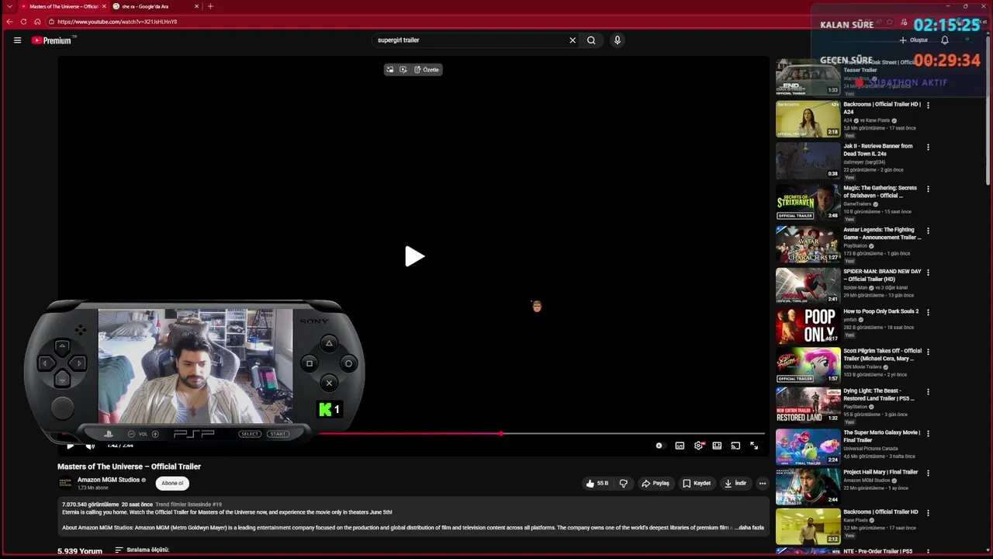
Task: Share the video via Paylaş
Action: 656,483
